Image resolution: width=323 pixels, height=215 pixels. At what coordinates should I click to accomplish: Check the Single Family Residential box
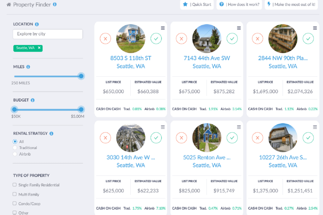[15, 185]
